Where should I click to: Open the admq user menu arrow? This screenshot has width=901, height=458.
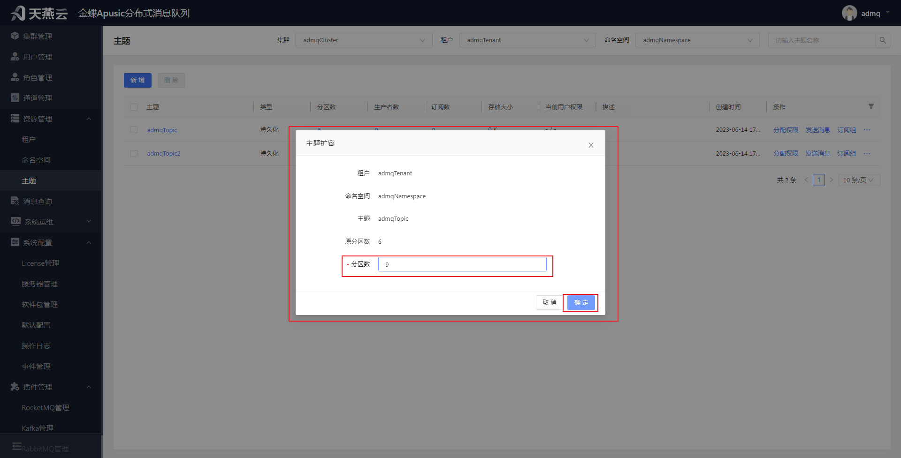pos(887,13)
